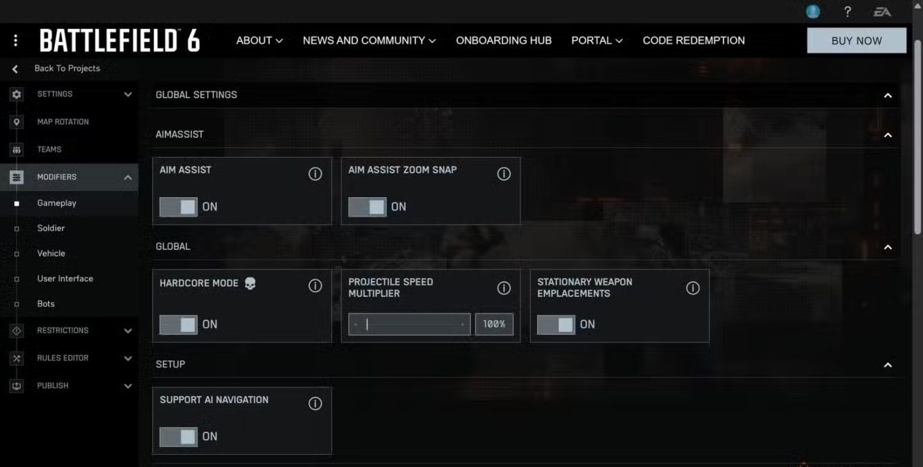
Task: Click the Projectile Speed Multiplier slider track
Action: click(409, 325)
